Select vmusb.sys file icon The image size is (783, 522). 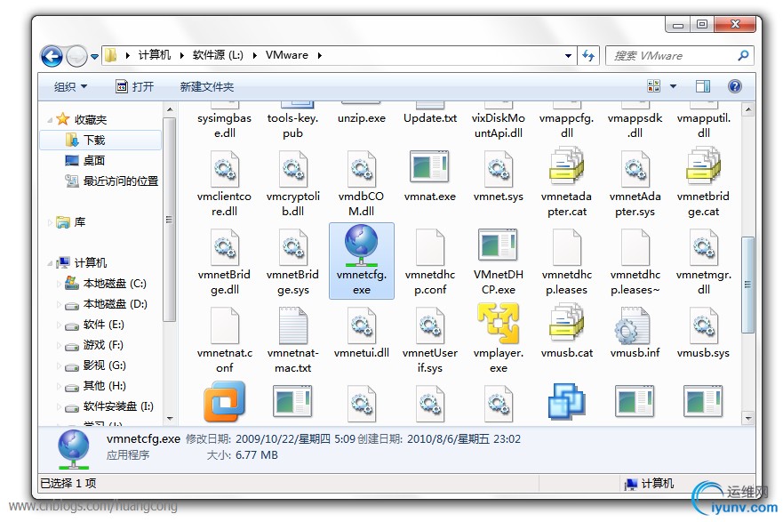(703, 325)
